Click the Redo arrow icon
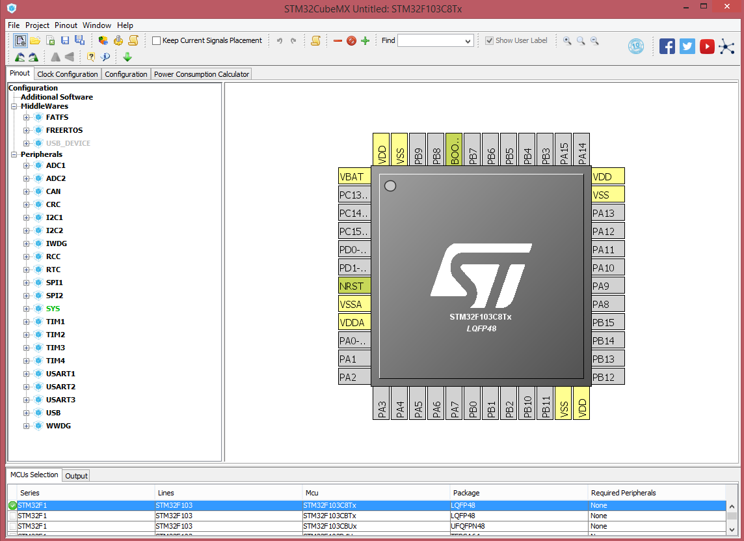 tap(294, 41)
